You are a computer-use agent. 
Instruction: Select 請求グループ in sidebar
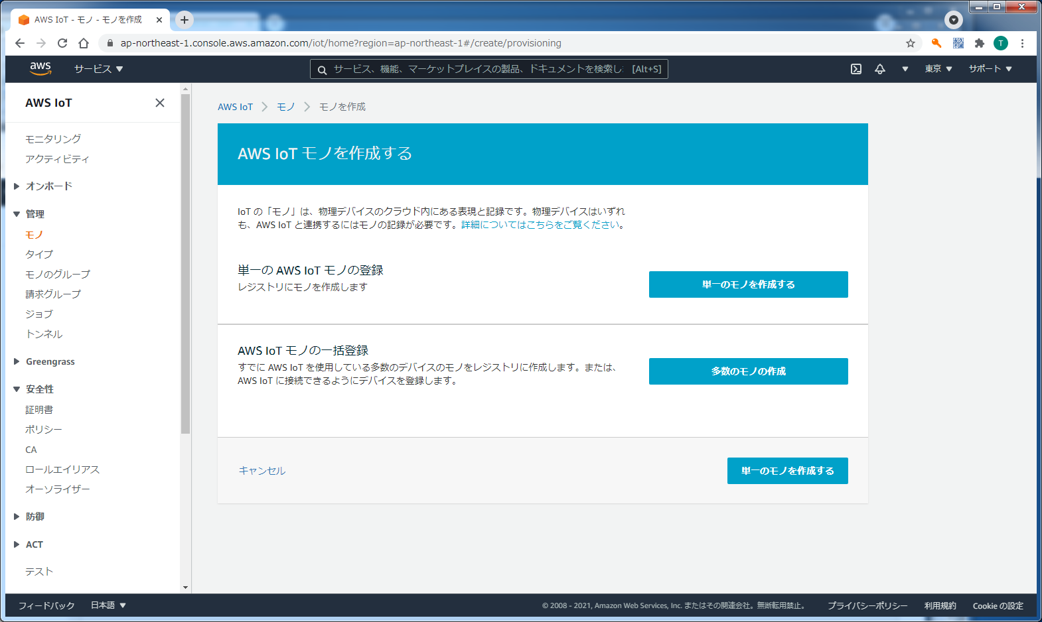pos(53,294)
